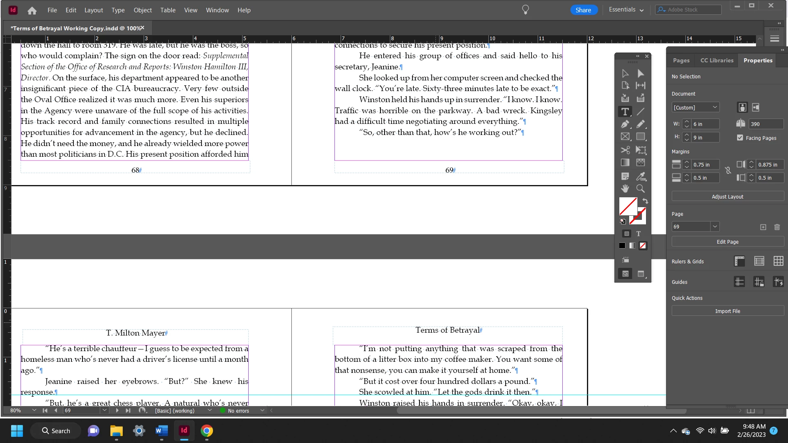Toggle the margins link chain icon

tap(728, 171)
